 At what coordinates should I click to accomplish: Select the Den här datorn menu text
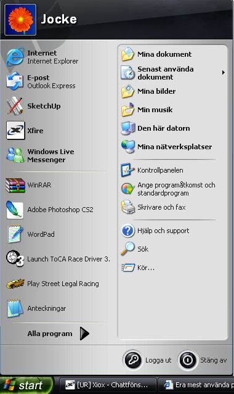click(163, 128)
